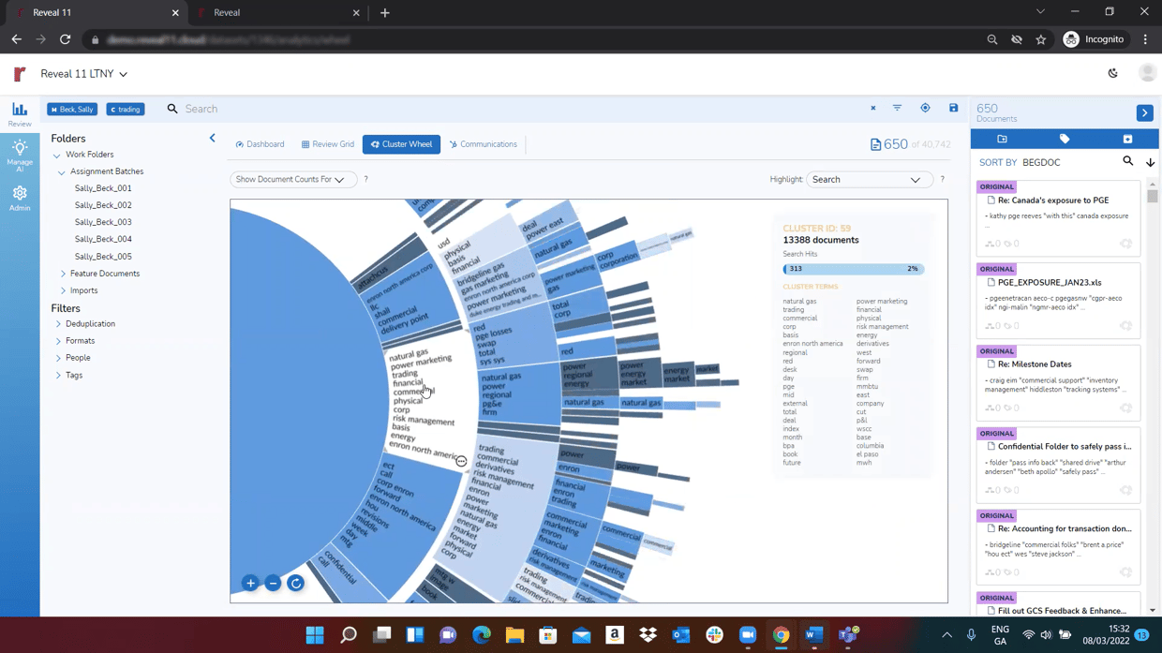Open the Windows Start menu
This screenshot has width=1162, height=653.
pyautogui.click(x=315, y=635)
